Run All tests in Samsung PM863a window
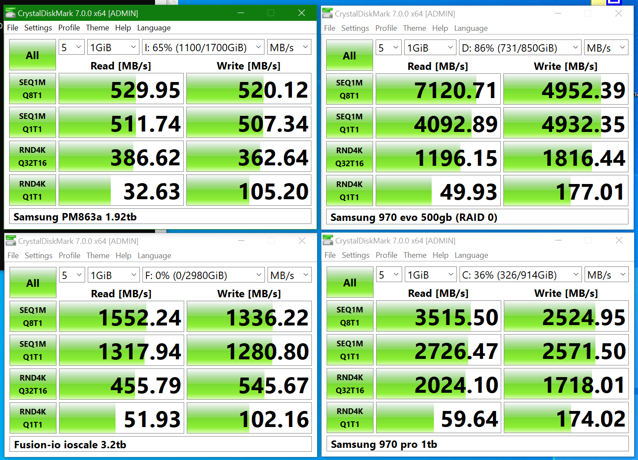 [33, 55]
